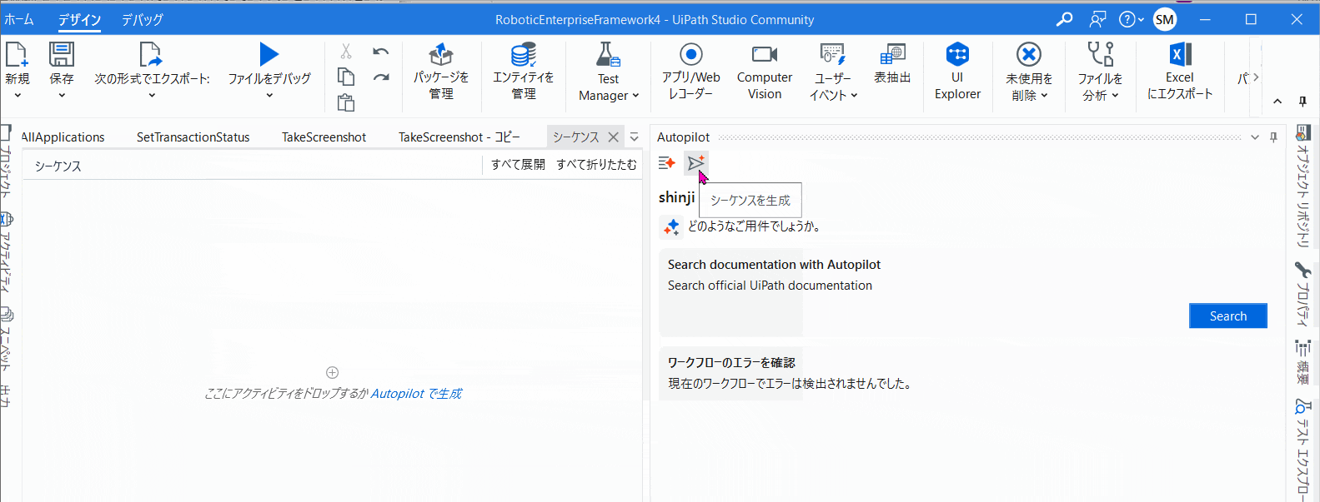Undo the last action via the arrow icon
This screenshot has width=1320, height=502.
point(381,52)
